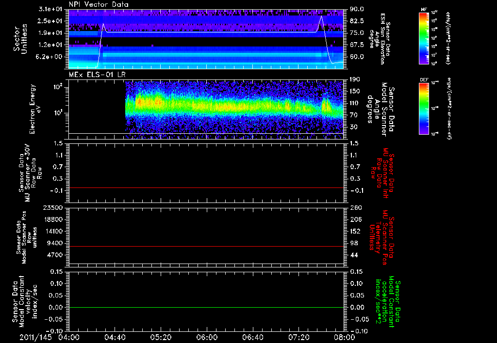Click the '23500' scanner position tick
This screenshot has width=497, height=343.
pos(53,208)
